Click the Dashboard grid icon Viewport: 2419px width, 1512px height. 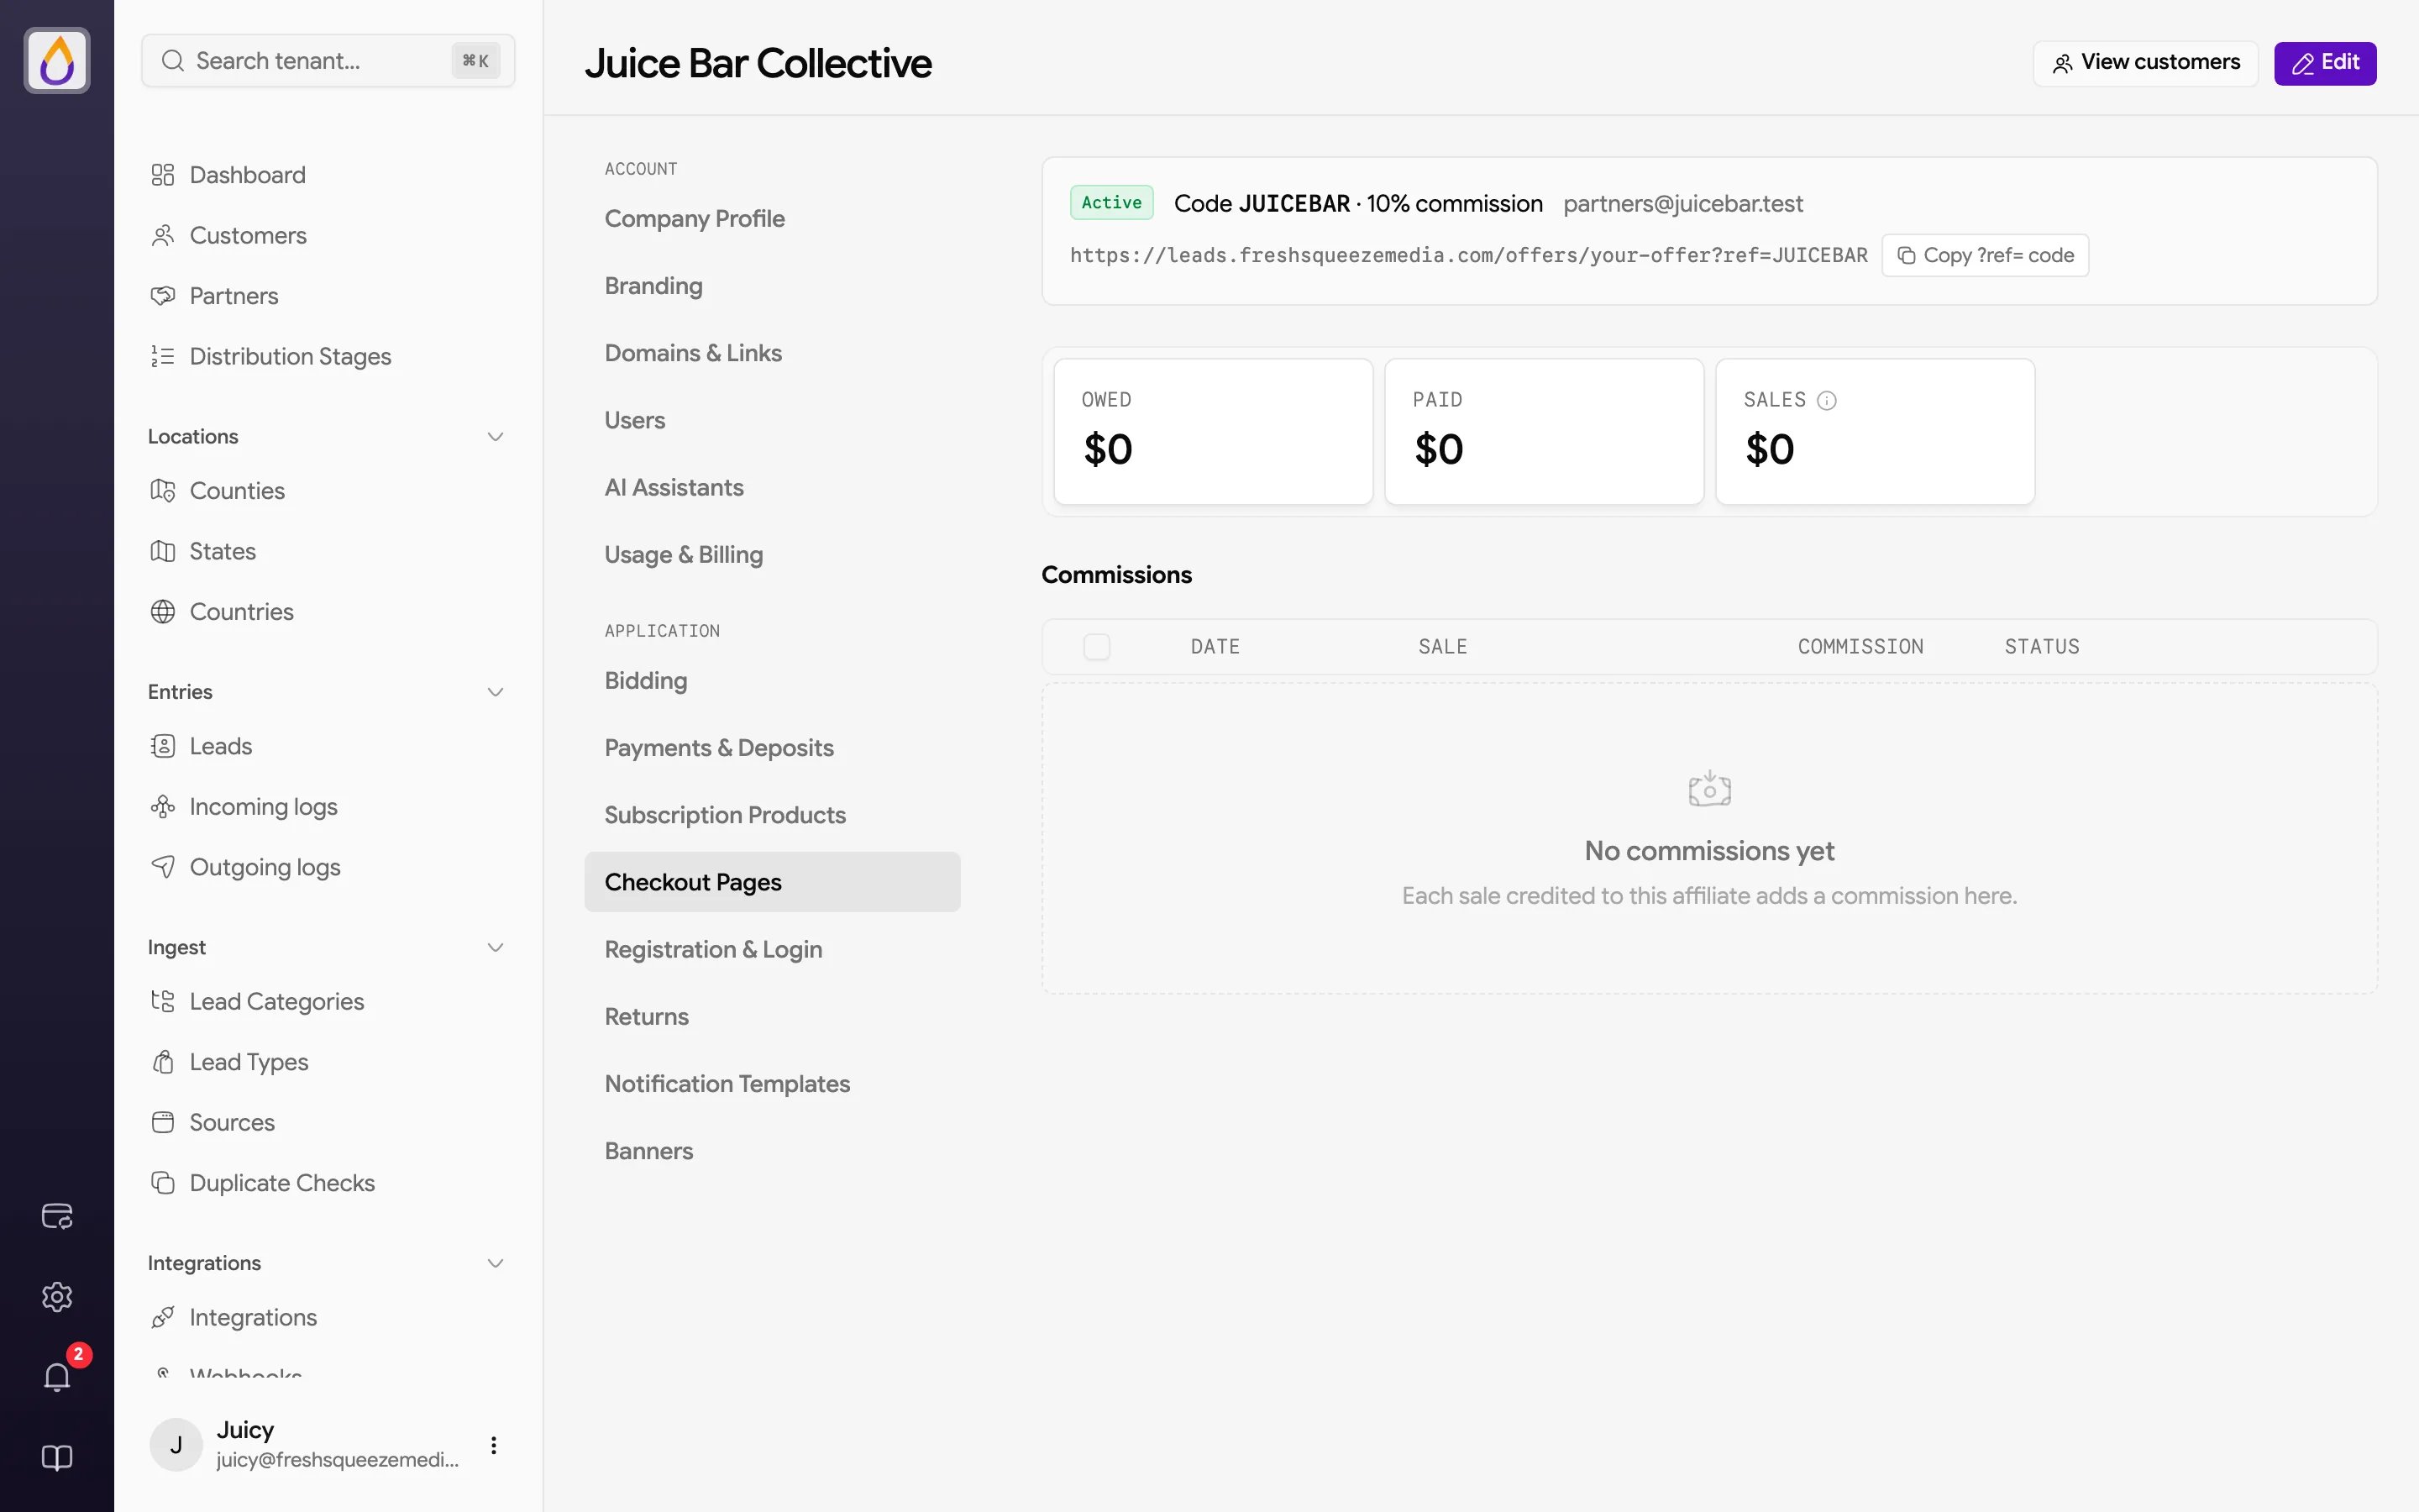click(163, 175)
